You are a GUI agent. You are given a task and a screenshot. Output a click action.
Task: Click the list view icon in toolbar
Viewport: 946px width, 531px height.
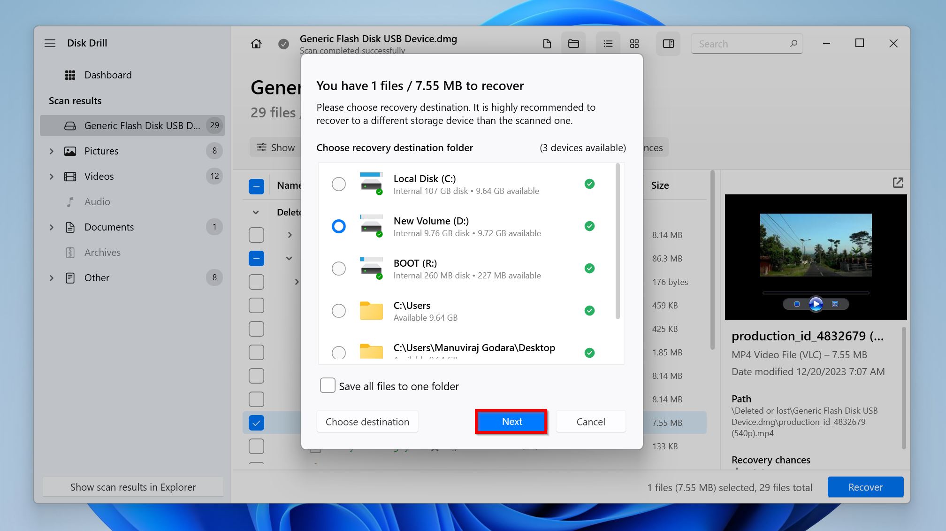point(608,44)
